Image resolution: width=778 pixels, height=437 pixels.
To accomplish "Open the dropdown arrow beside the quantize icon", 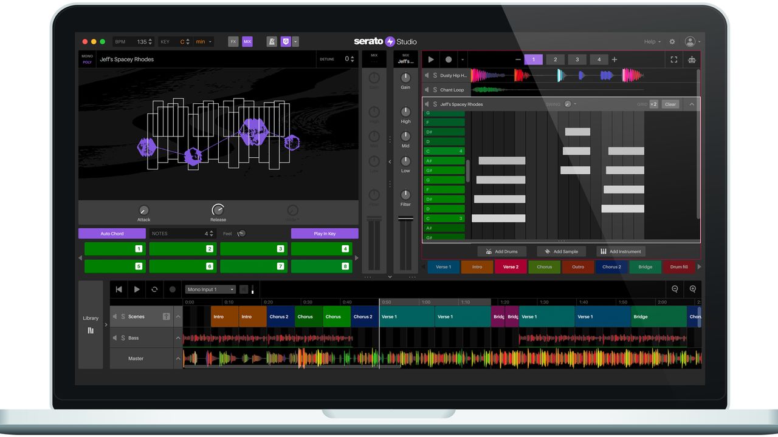I will click(x=295, y=42).
